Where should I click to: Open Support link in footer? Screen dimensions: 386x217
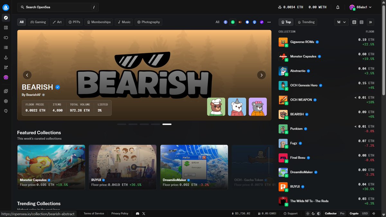[290, 213]
